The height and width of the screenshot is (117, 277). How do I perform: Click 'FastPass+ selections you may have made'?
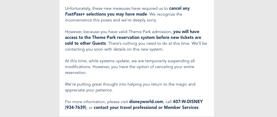coord(106,14)
